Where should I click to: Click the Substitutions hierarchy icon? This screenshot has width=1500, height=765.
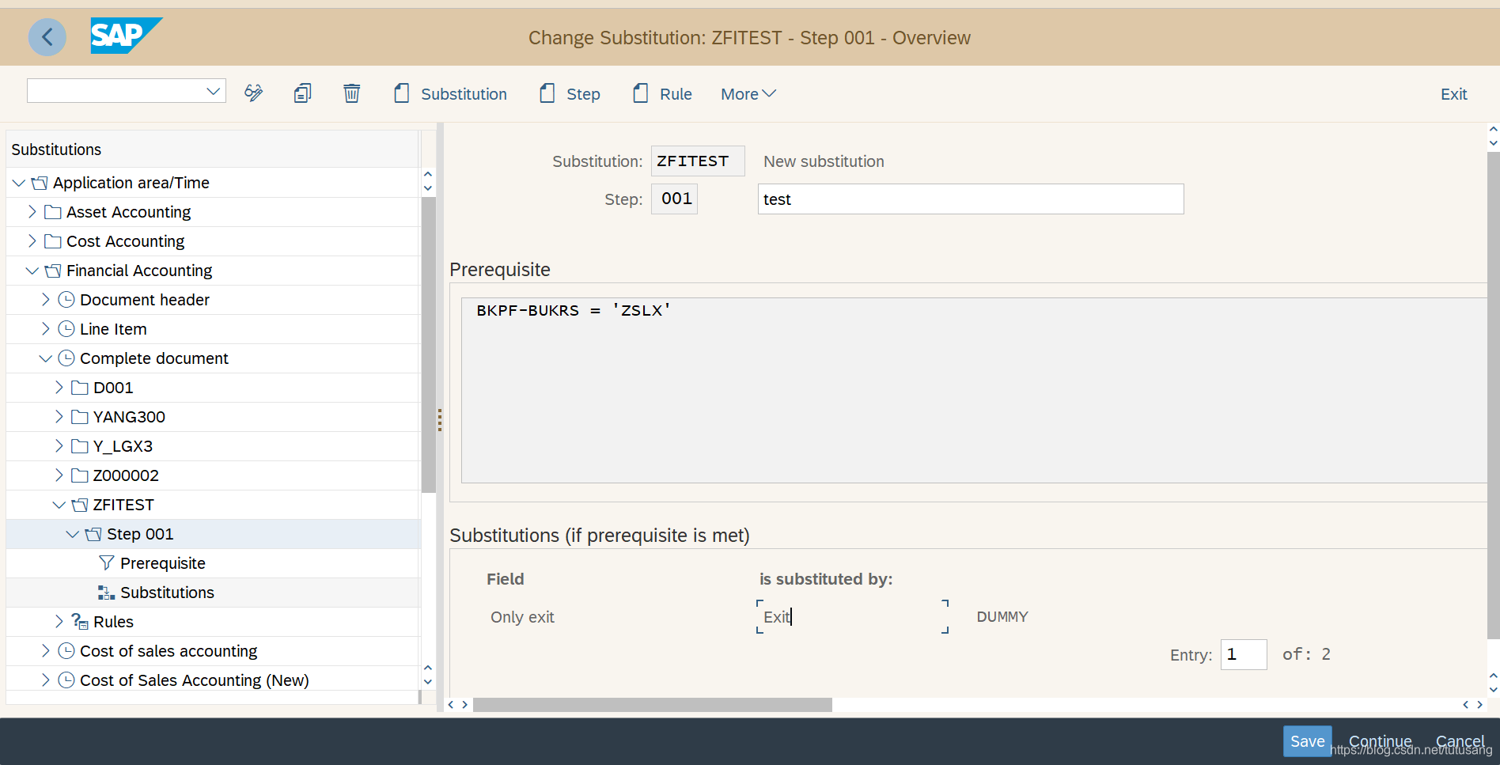pyautogui.click(x=107, y=593)
